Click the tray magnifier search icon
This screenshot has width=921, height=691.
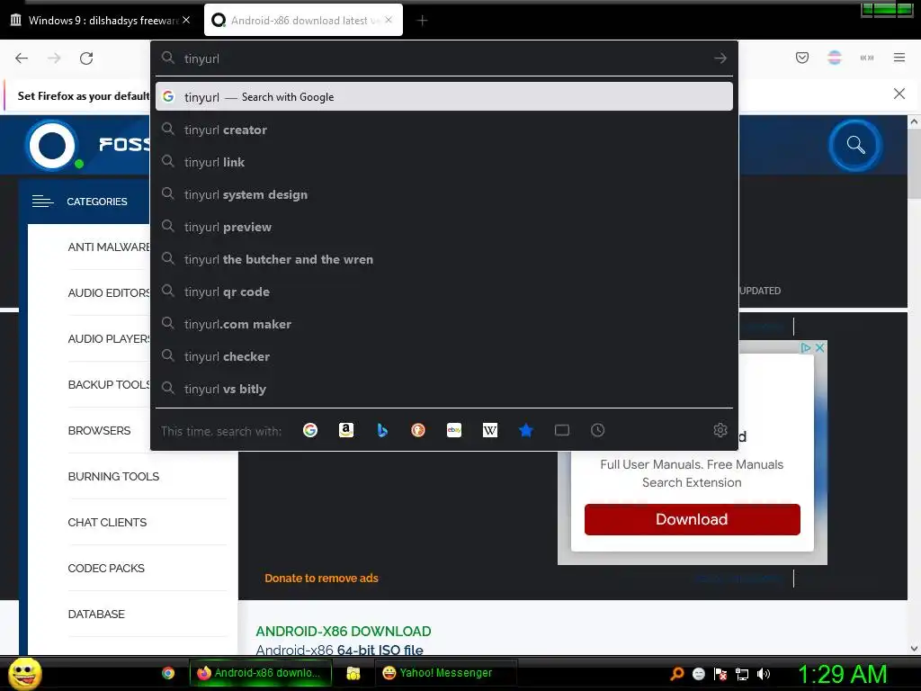(x=677, y=674)
